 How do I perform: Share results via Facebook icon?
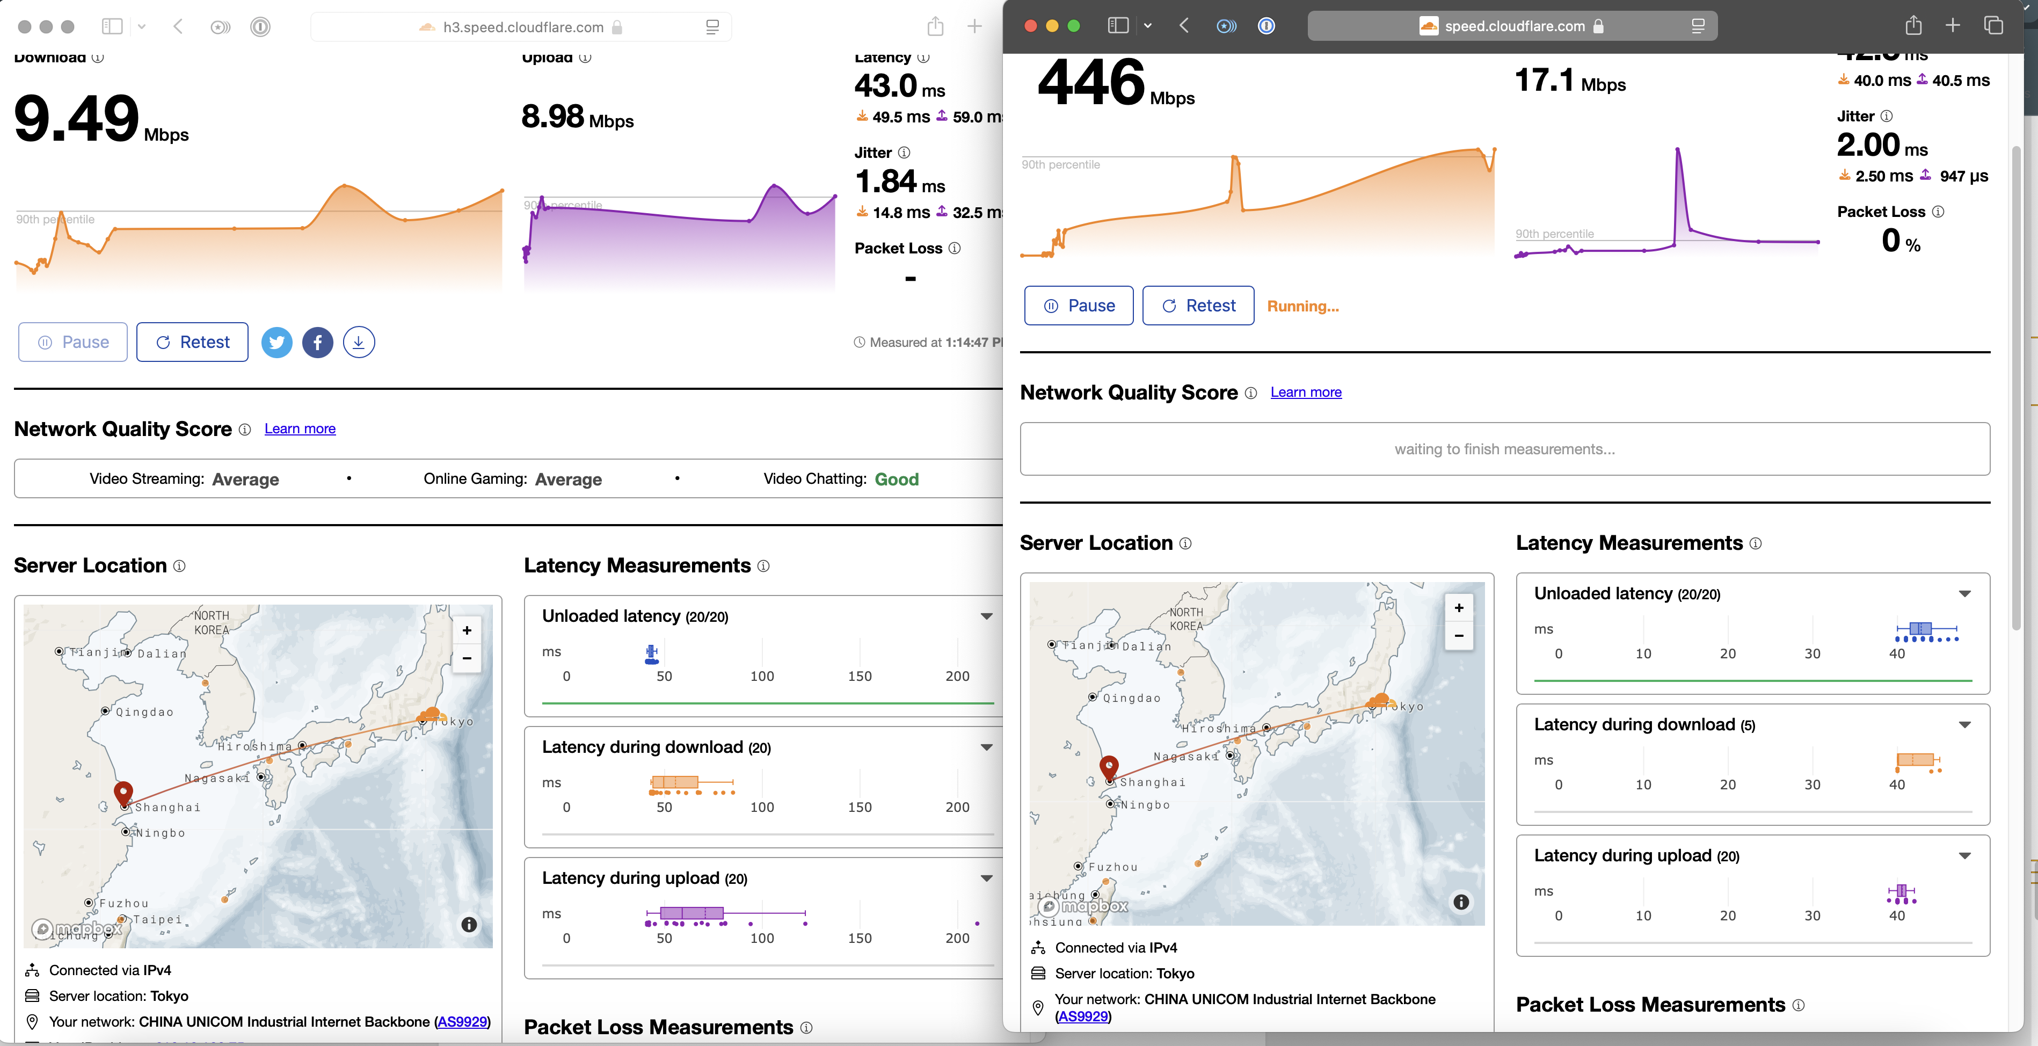click(317, 342)
